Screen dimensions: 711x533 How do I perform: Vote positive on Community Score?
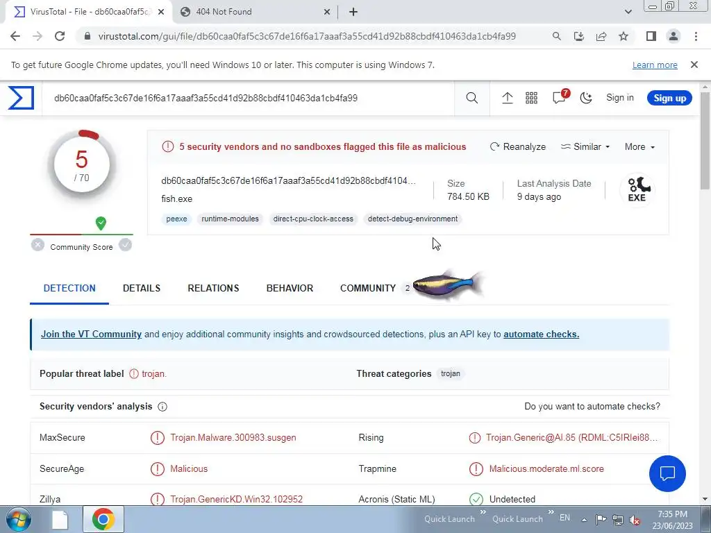[x=125, y=245]
